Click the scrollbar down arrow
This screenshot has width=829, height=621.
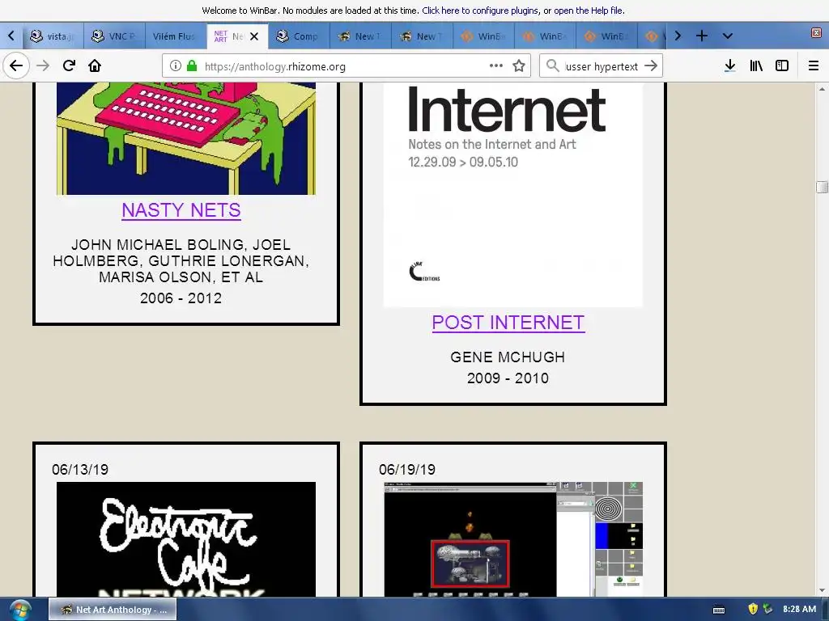click(x=822, y=590)
